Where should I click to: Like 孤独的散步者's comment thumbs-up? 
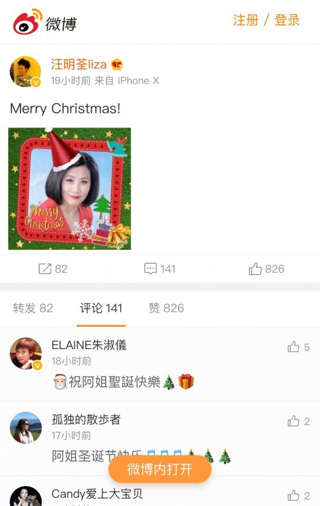pos(294,421)
